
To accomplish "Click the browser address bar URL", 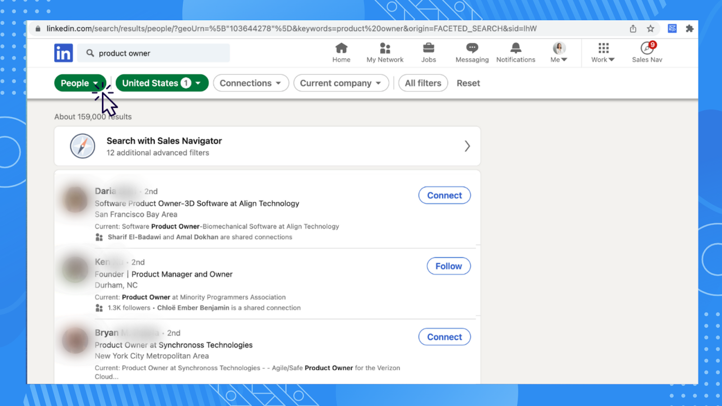I will click(x=292, y=28).
